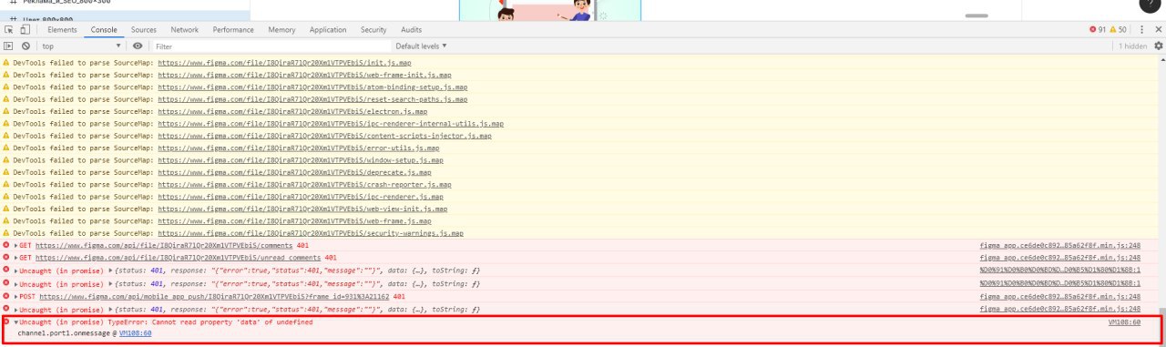Screen dimensions: 1166x347
Task: Open the Memory tab
Action: (281, 30)
